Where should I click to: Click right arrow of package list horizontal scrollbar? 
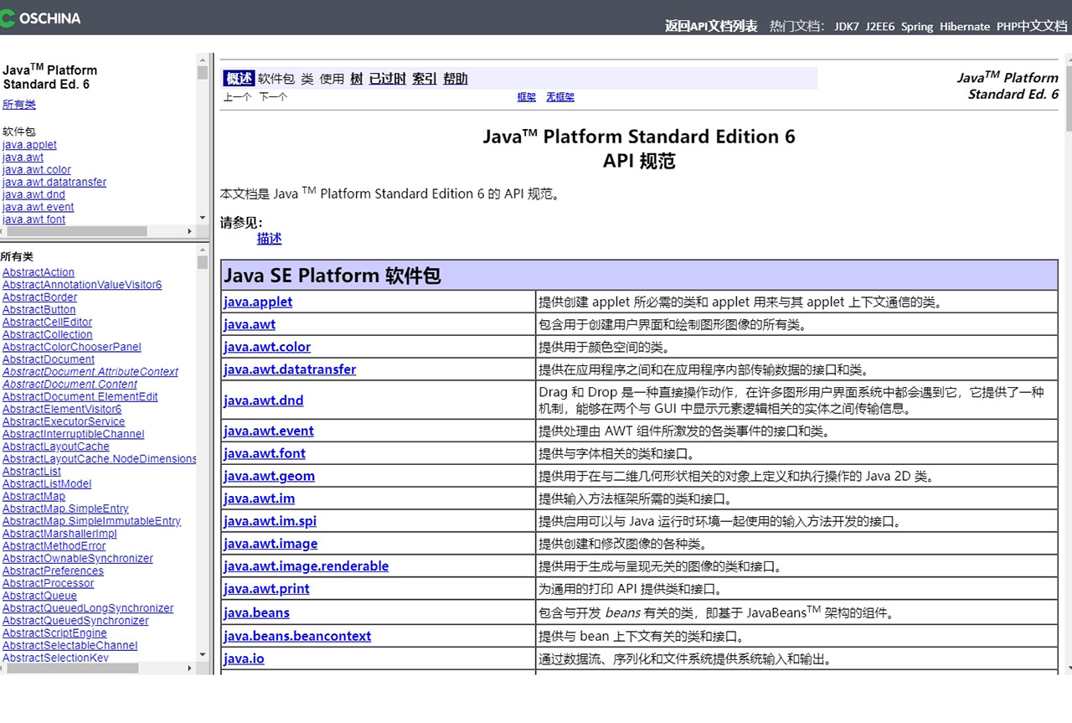[189, 231]
